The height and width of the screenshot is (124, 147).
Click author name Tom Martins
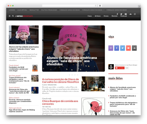[x=46, y=107]
